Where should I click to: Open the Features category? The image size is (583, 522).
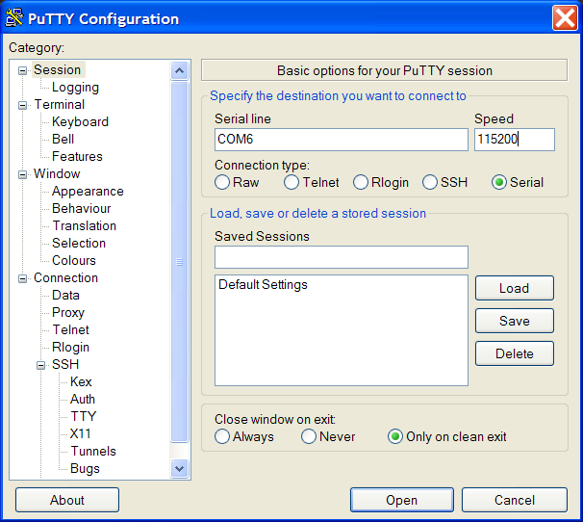click(77, 156)
